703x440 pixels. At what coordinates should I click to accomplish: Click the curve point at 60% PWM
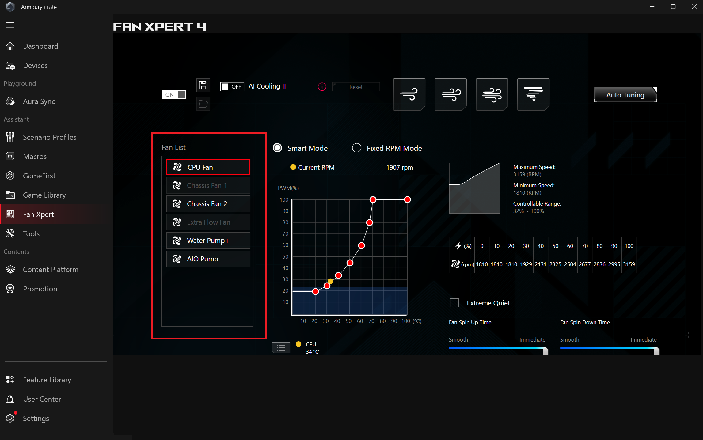(362, 246)
